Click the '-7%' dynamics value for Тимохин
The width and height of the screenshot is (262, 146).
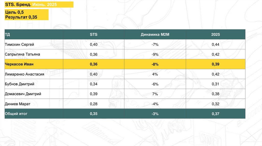pos(155,45)
